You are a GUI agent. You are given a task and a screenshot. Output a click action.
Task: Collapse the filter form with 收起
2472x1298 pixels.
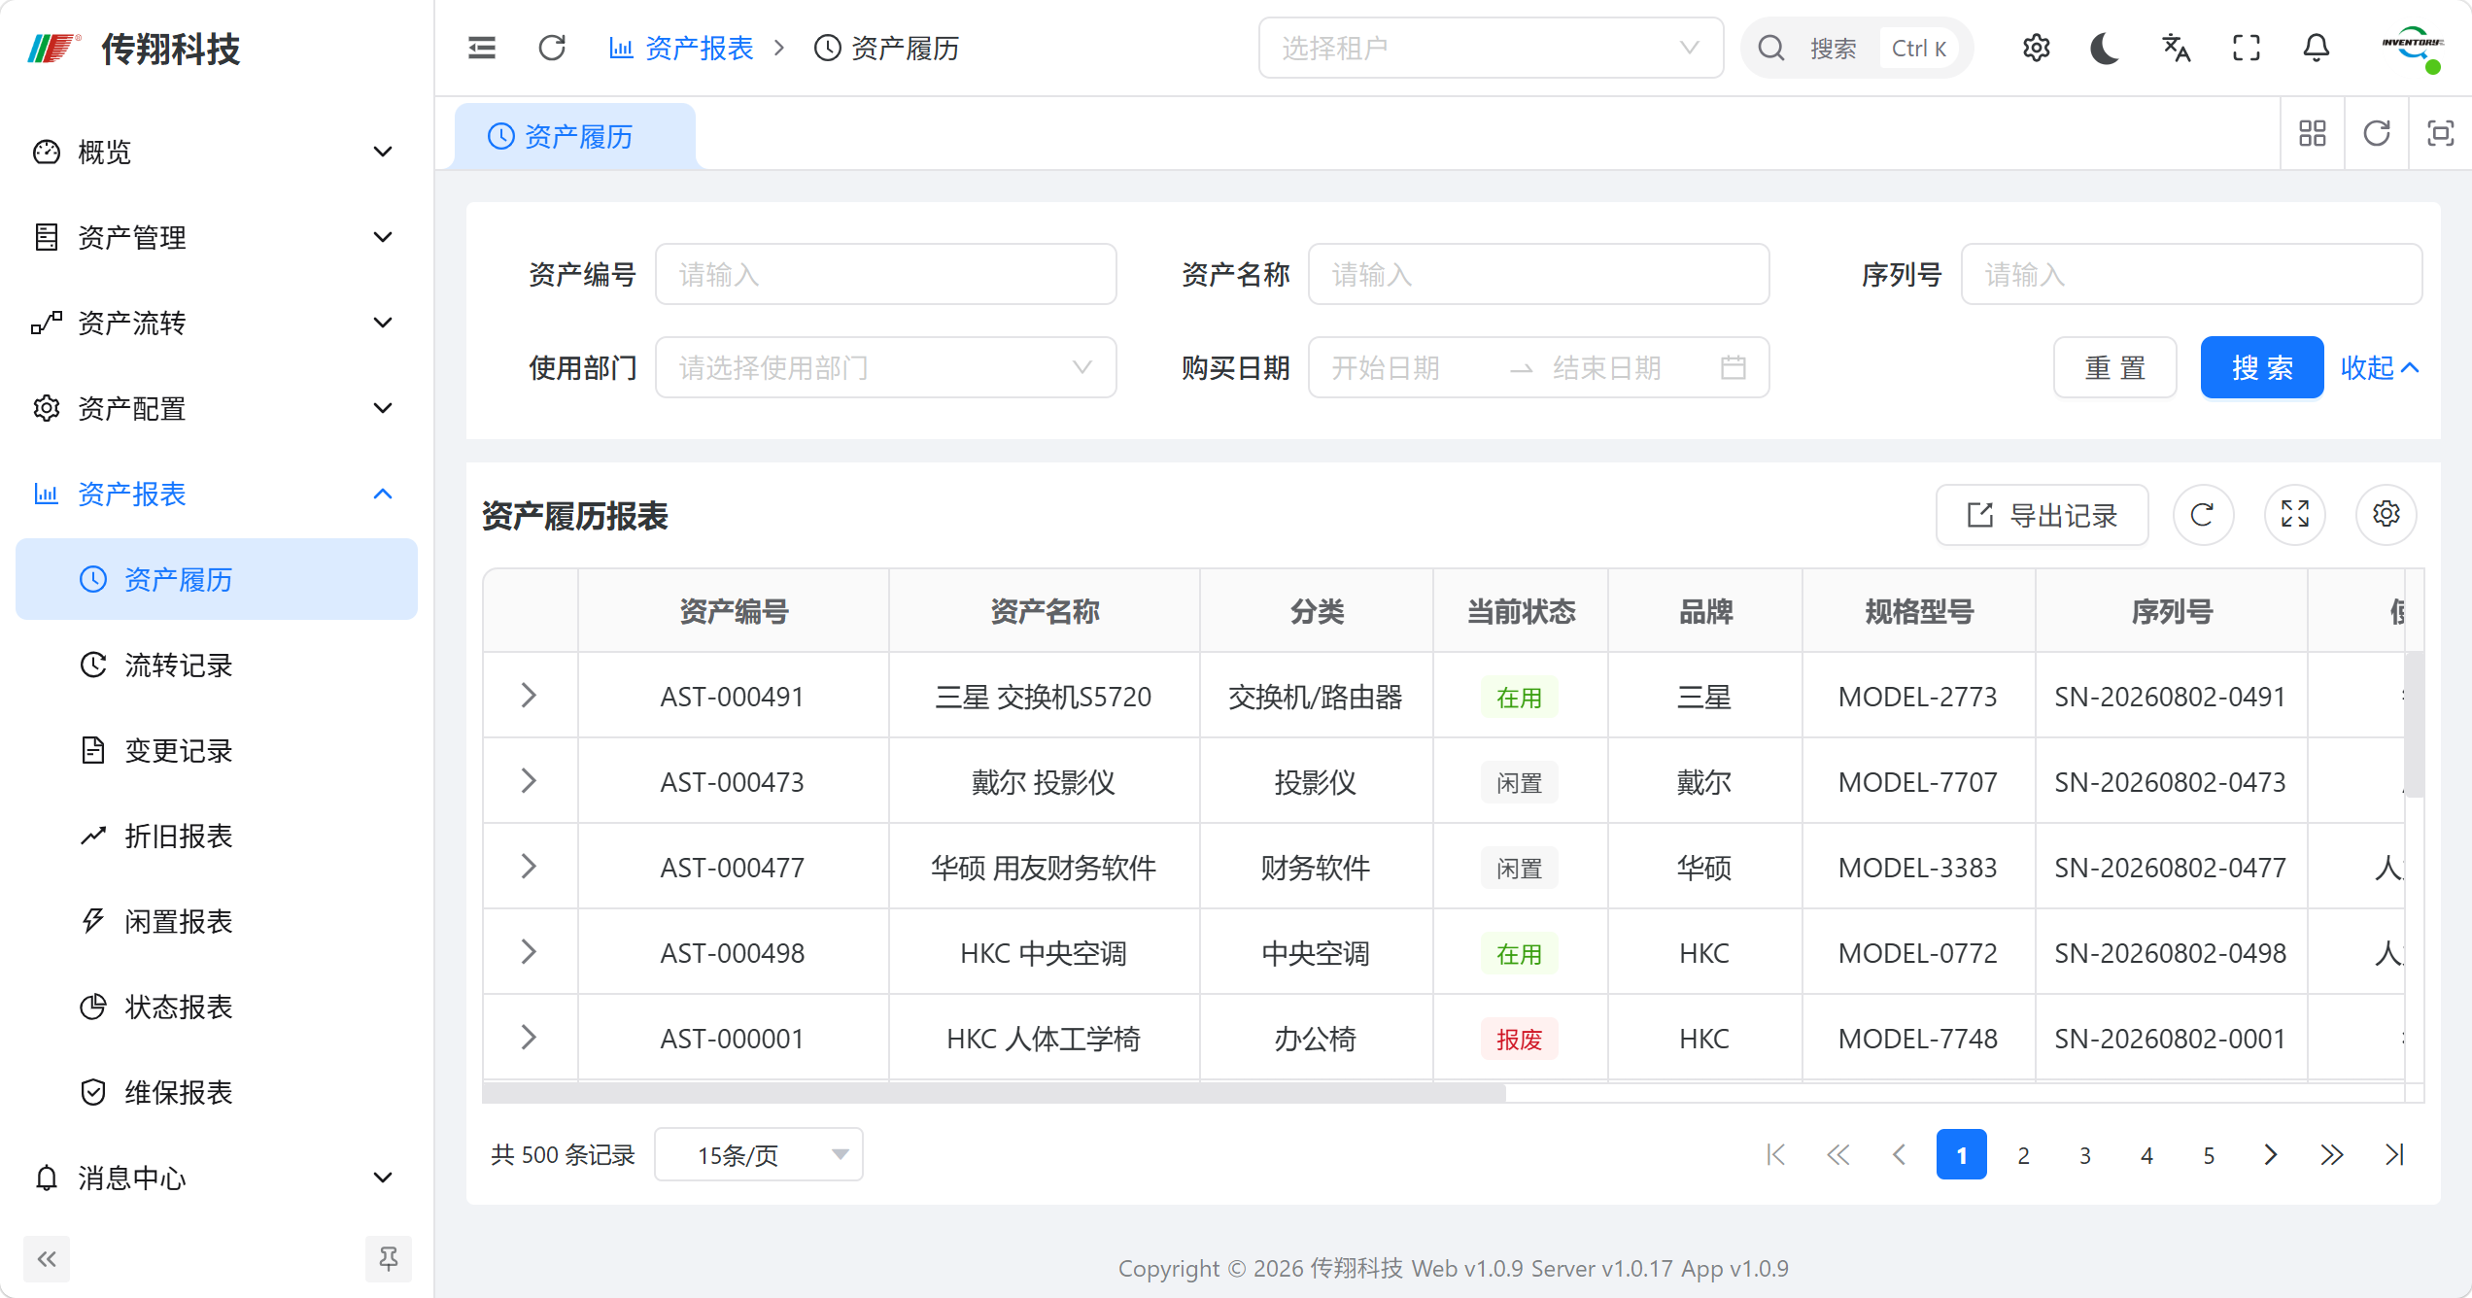point(2380,368)
